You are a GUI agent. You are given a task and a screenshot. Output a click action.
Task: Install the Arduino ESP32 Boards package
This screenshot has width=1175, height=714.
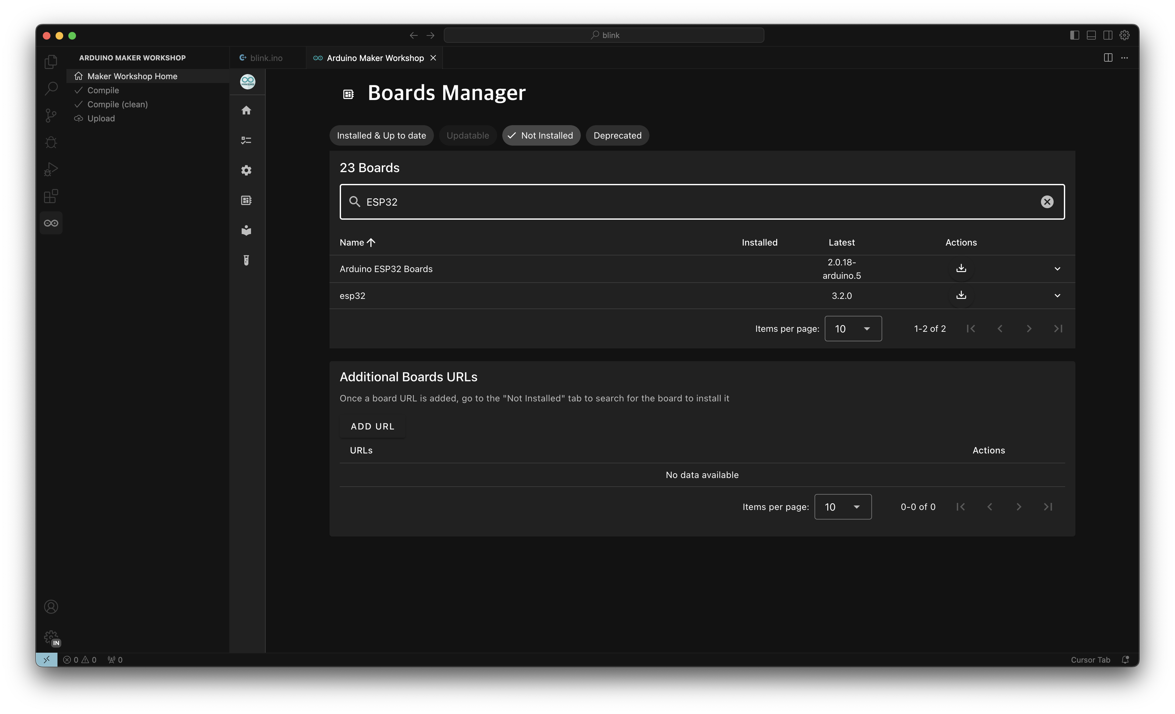point(961,269)
